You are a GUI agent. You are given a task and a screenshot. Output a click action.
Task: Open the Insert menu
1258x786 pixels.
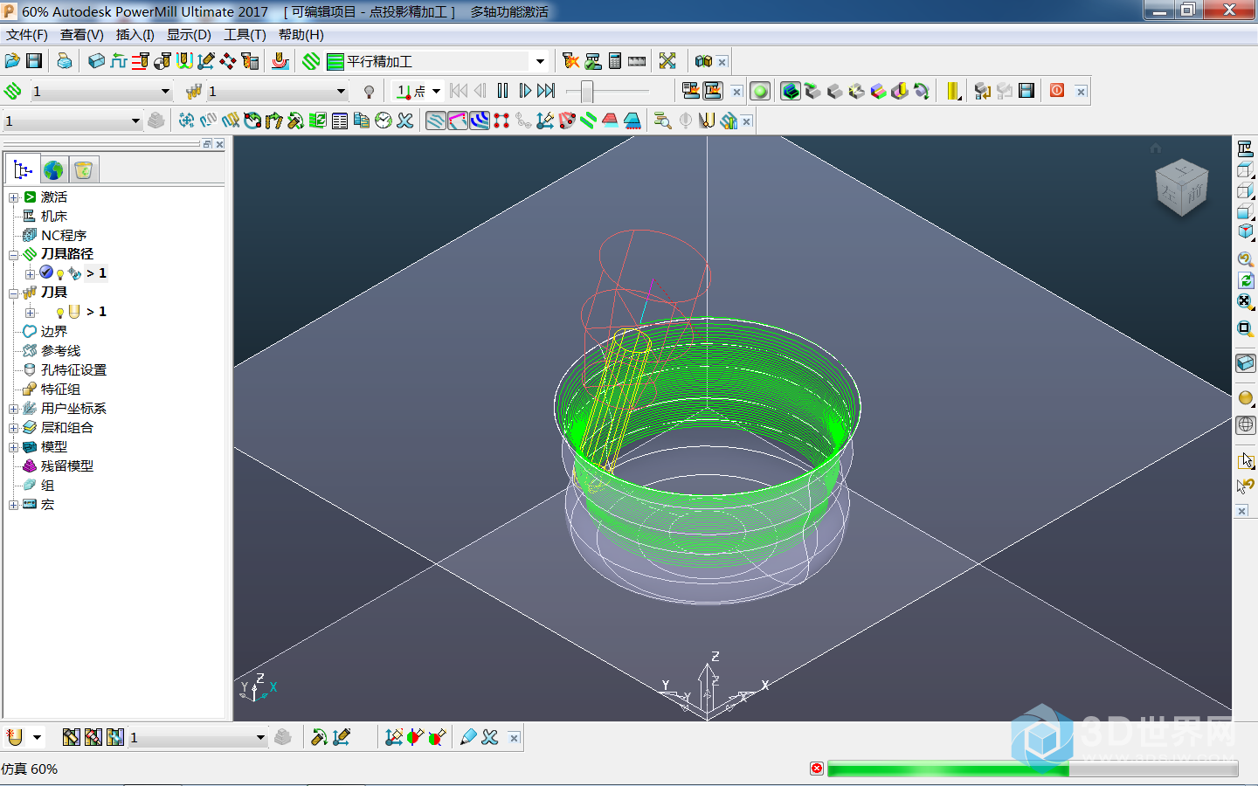[x=135, y=34]
